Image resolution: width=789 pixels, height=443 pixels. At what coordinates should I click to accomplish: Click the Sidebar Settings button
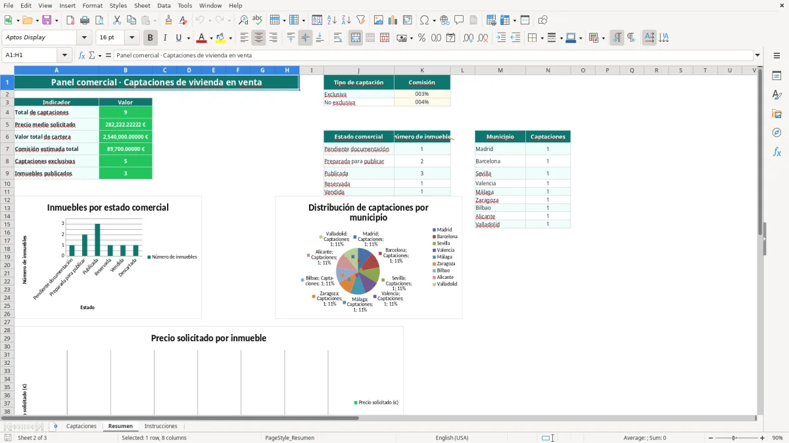pyautogui.click(x=777, y=56)
